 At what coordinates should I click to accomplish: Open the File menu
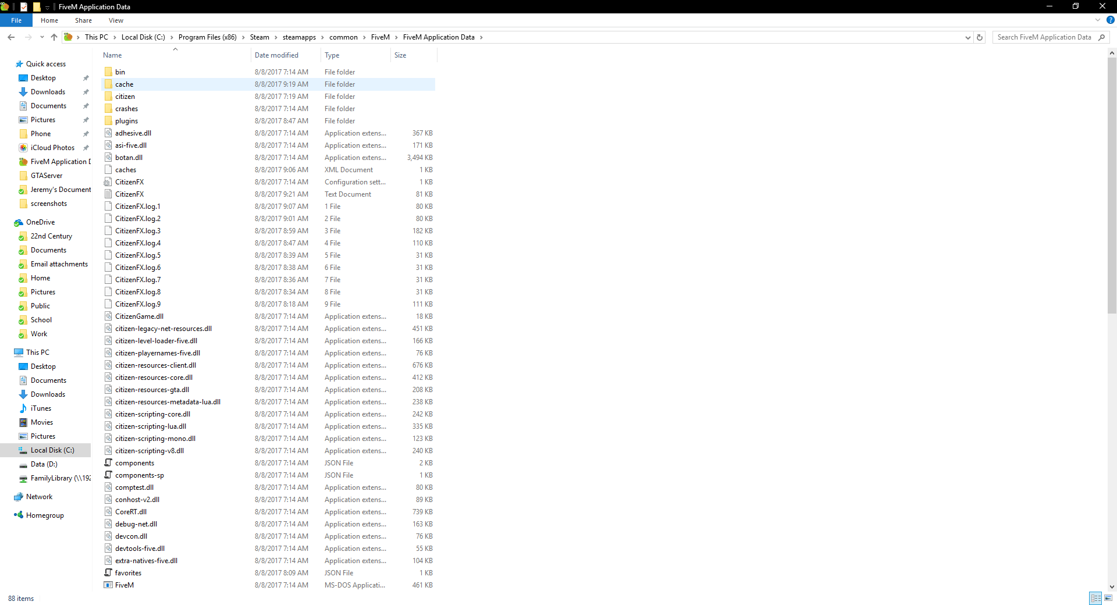click(x=16, y=20)
